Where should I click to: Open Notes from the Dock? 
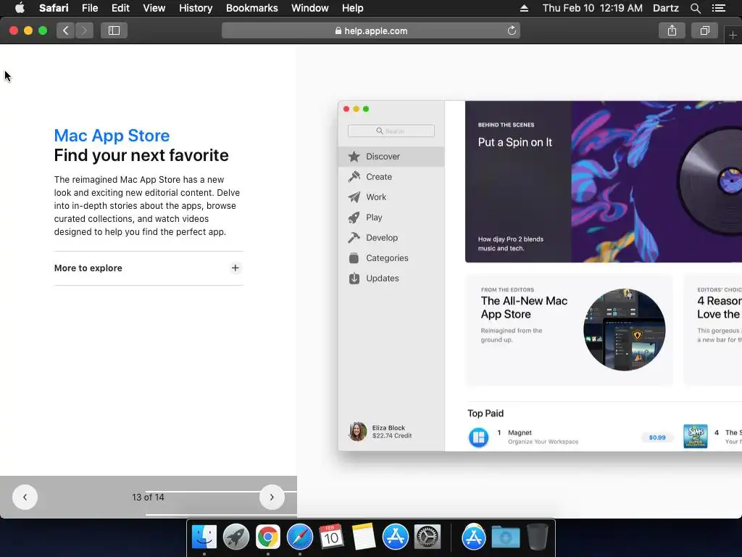pyautogui.click(x=364, y=537)
